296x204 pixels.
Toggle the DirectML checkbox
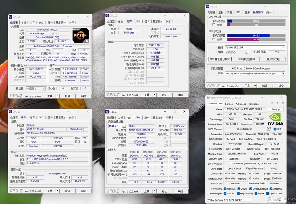[x=271, y=189]
